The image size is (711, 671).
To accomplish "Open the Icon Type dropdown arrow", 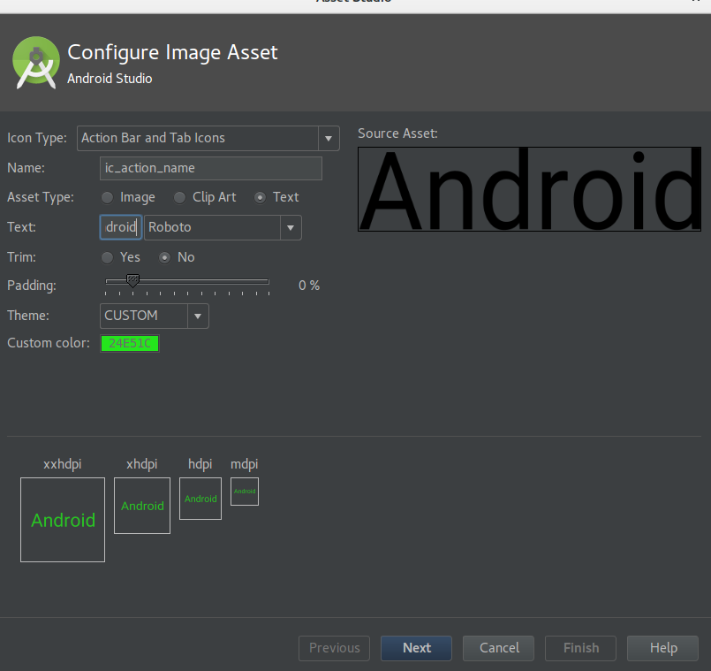I will click(329, 138).
